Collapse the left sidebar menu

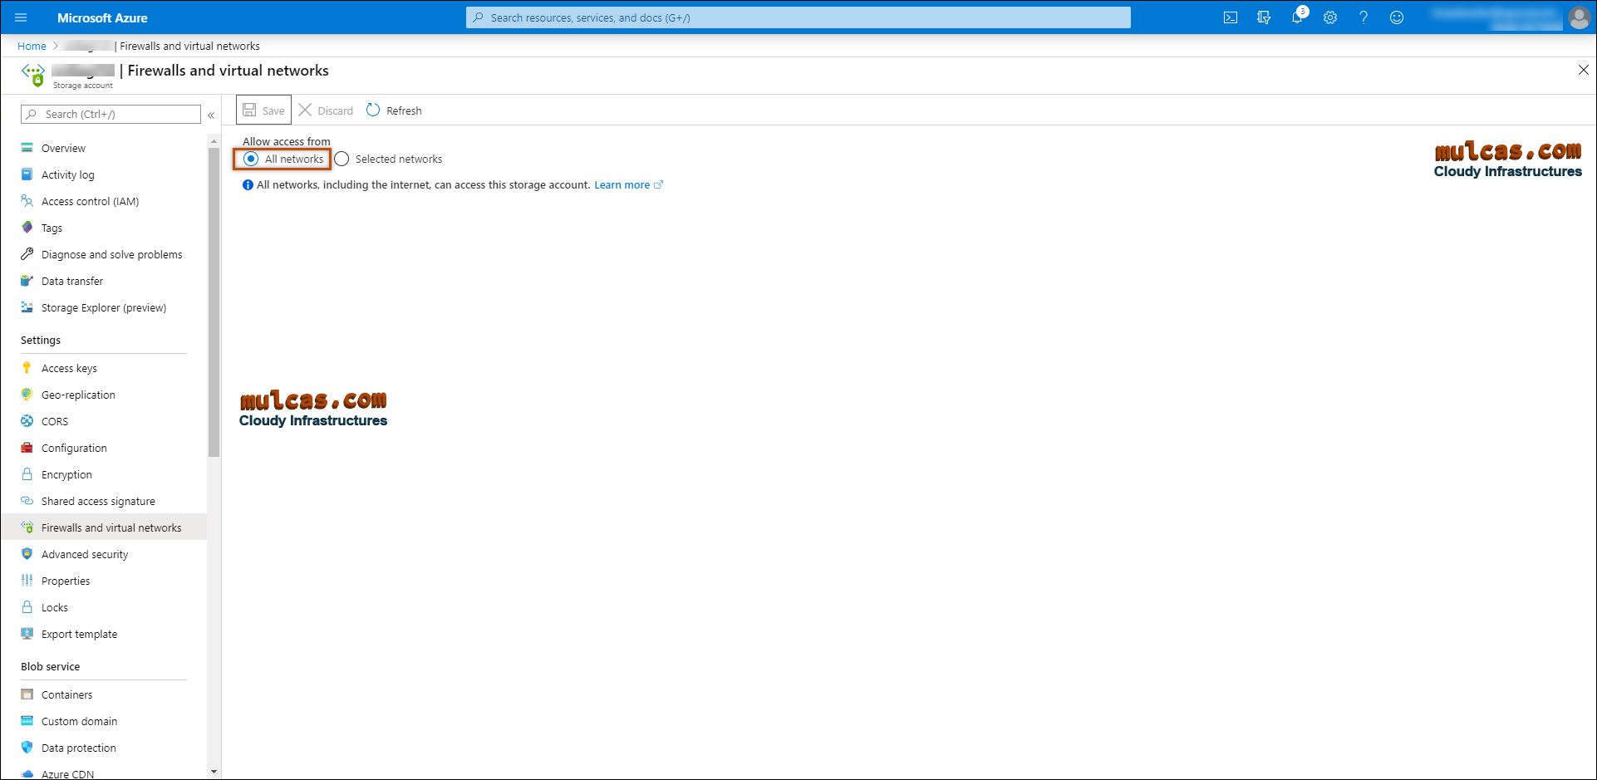211,115
